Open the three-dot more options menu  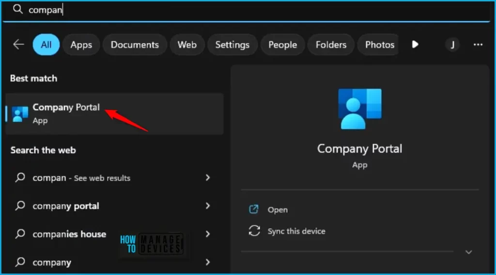478,45
